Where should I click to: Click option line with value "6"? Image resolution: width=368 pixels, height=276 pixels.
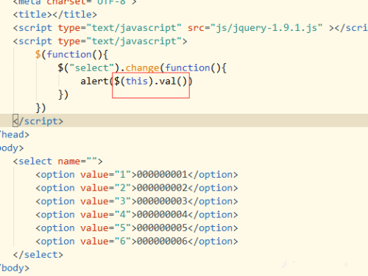[137, 241]
